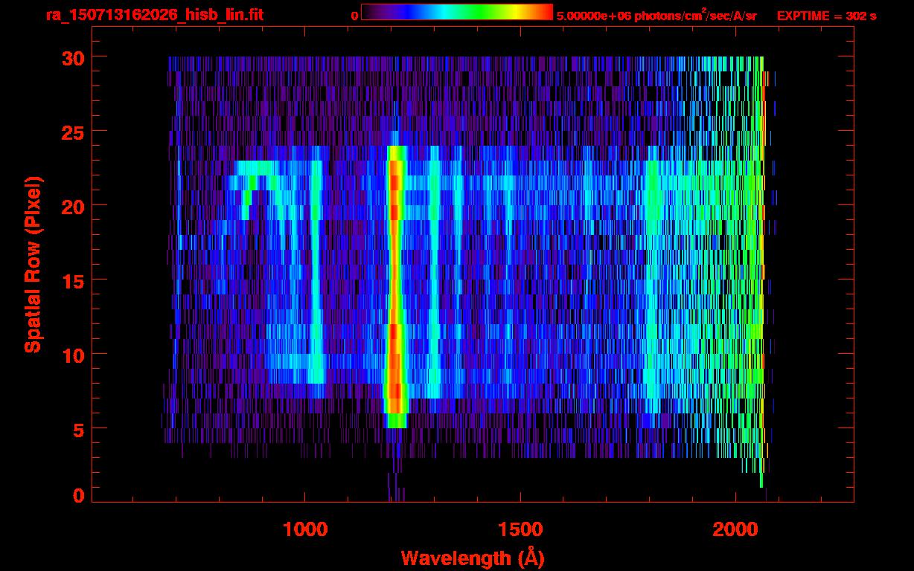Click the cyan vertical emission line near 1025 Å
This screenshot has height=571, width=914.
(316, 283)
